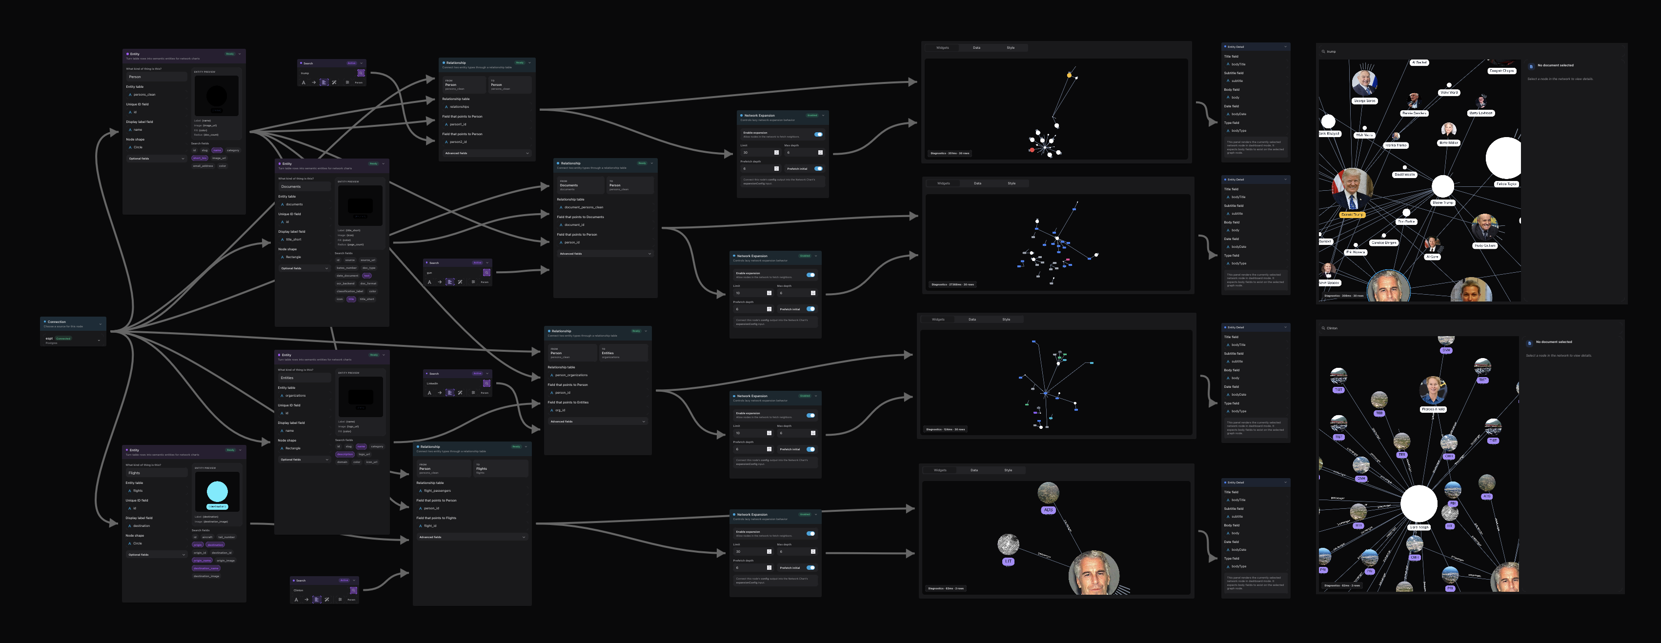Viewport: 1661px width, 643px height.
Task: Run the trump search with its magnifier button
Action: point(361,73)
